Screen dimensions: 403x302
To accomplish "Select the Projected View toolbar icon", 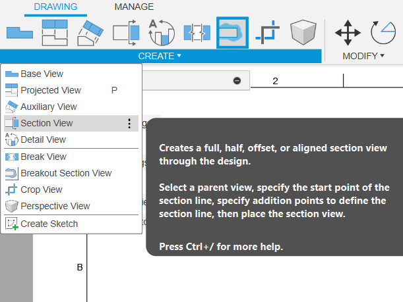I will point(55,32).
